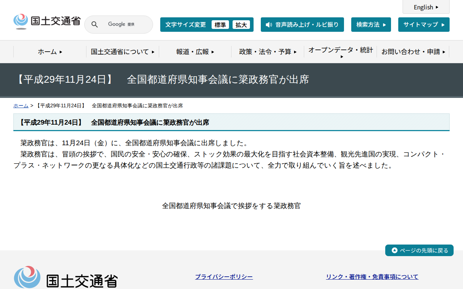Enable 拡大 enlarged text size
The image size is (463, 289).
tap(241, 25)
